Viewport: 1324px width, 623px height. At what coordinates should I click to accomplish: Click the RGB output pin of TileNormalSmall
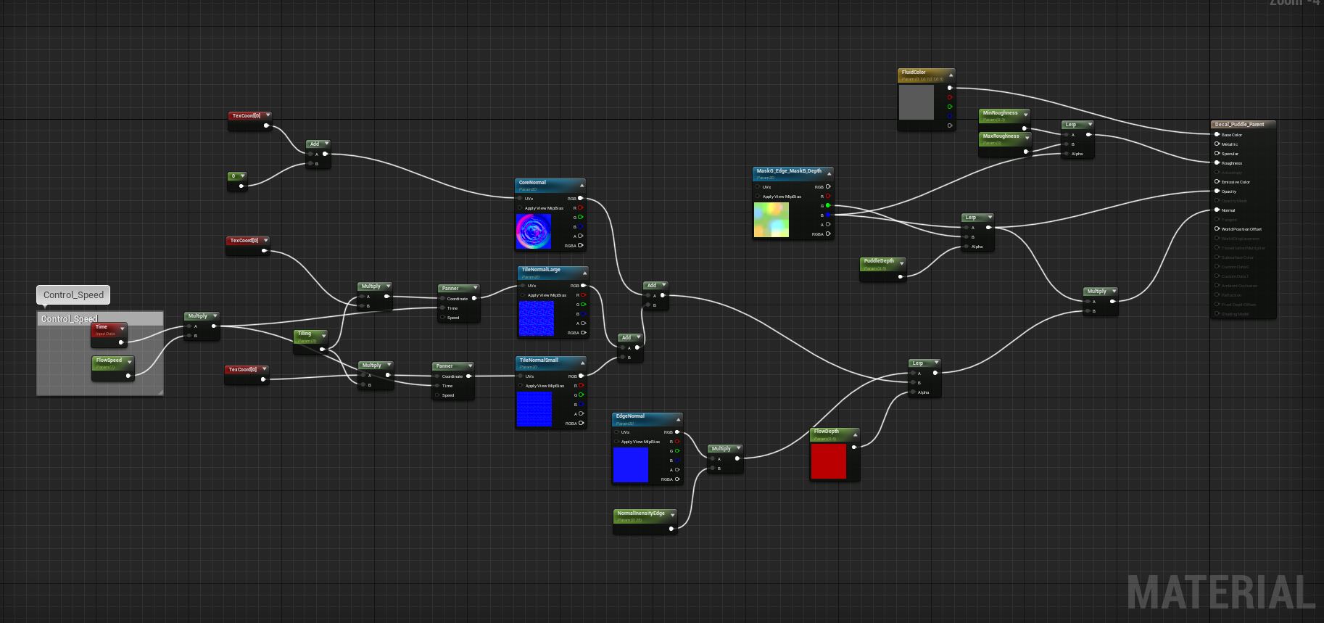coord(581,376)
